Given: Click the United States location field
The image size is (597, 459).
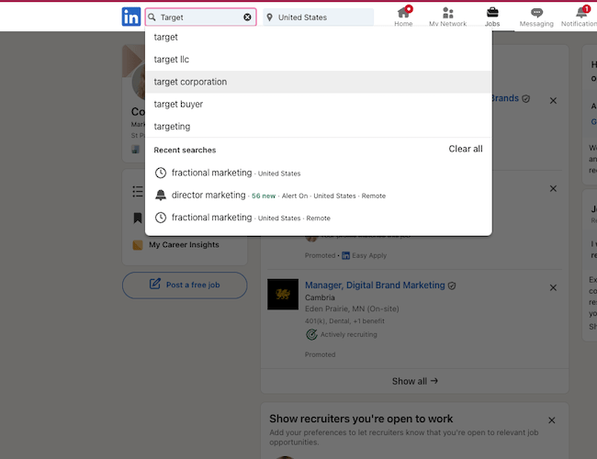Looking at the screenshot, I should 319,17.
